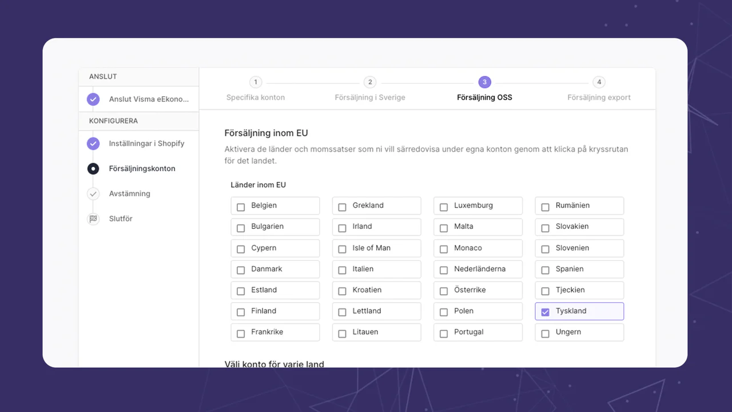732x412 pixels.
Task: Tick the Monaco checkbox
Action: coord(444,249)
